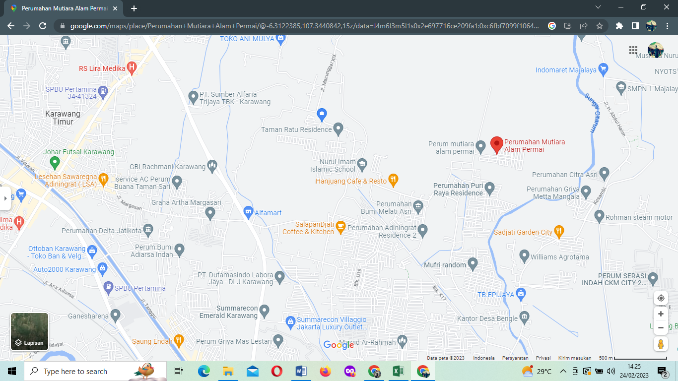Select Lesehan Sawaregna Adiningrat restaurant marker

pyautogui.click(x=103, y=179)
